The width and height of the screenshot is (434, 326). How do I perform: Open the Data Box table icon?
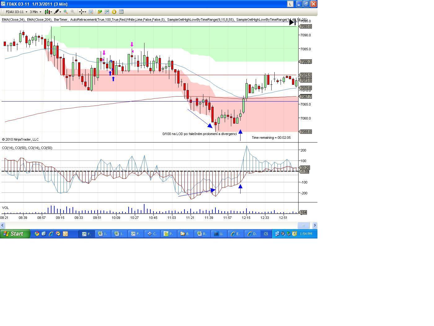(121, 12)
